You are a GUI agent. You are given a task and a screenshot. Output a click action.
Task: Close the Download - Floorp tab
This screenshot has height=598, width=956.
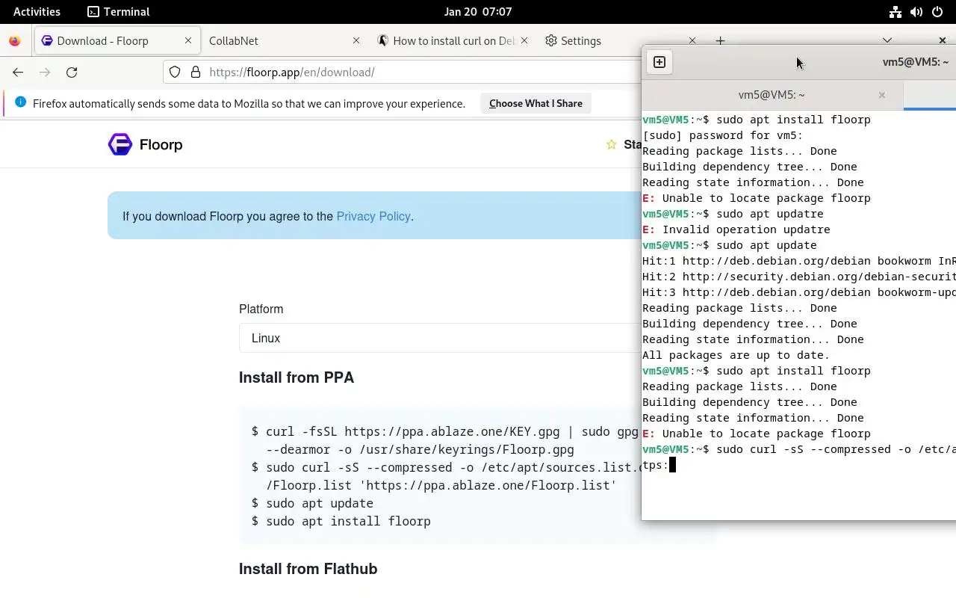pyautogui.click(x=188, y=41)
